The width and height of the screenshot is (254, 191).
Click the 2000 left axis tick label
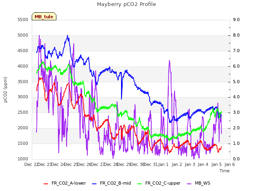23,128
